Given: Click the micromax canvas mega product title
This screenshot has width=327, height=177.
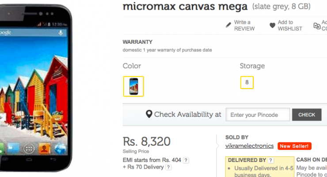Looking at the screenshot, I should (185, 6).
